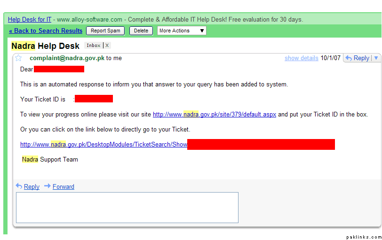Click the Reply text link at bottom
The image size is (382, 240).
pyautogui.click(x=32, y=186)
